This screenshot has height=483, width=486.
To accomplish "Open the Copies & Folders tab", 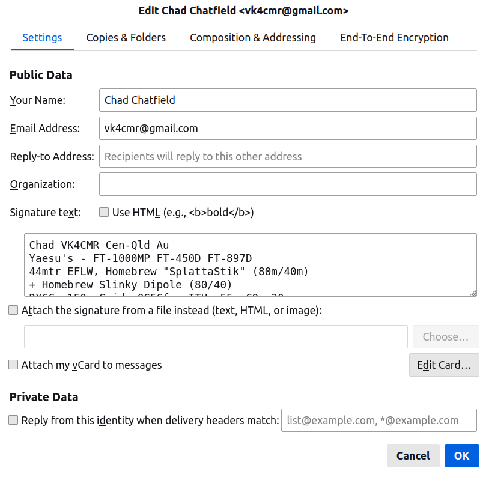I will [126, 38].
